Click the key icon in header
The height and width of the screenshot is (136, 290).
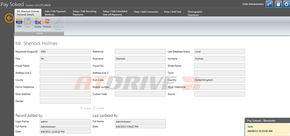(x=269, y=4)
